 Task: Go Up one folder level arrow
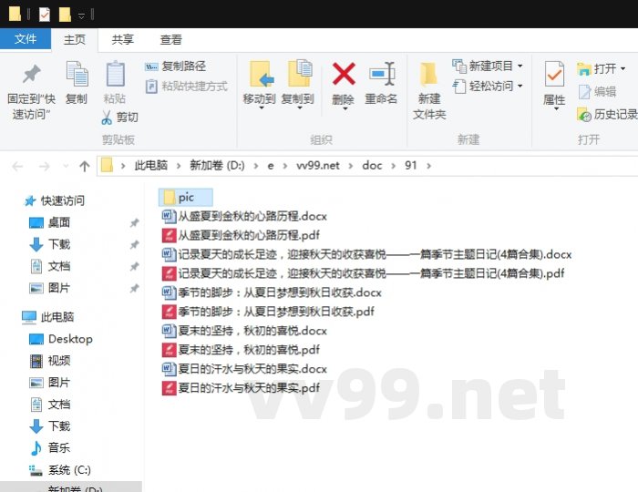coord(84,166)
